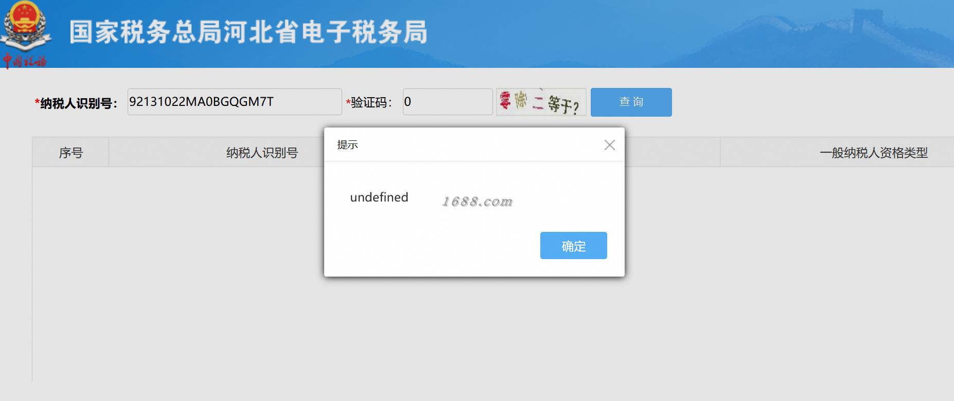Click the blank area beside the 确定 button
The height and width of the screenshot is (401, 954).
coord(432,246)
